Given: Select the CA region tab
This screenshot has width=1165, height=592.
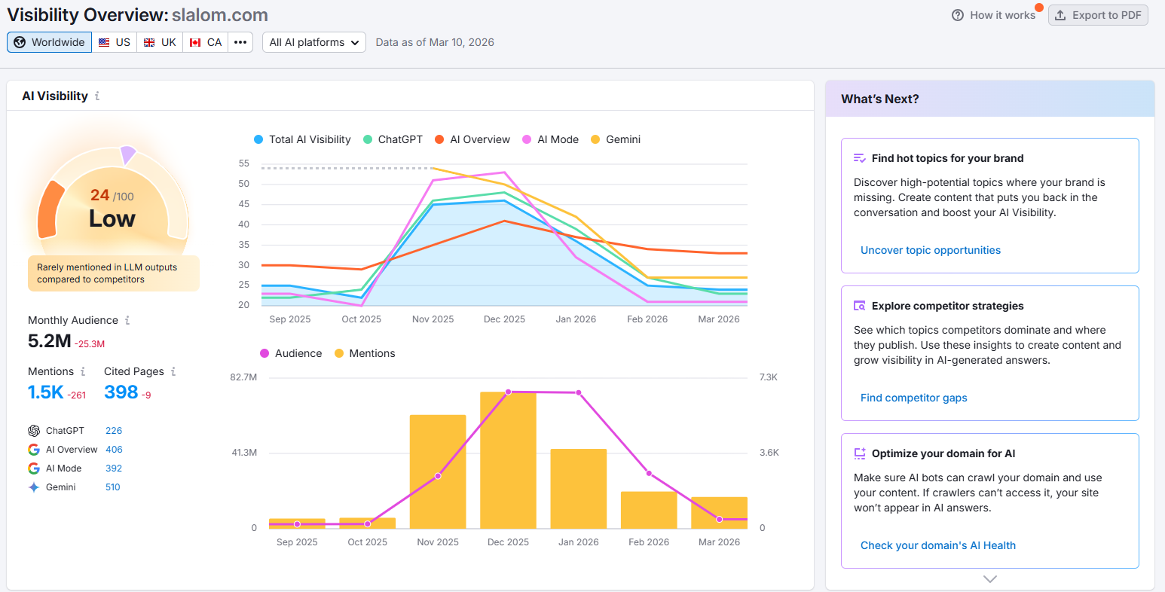Looking at the screenshot, I should click(x=206, y=42).
